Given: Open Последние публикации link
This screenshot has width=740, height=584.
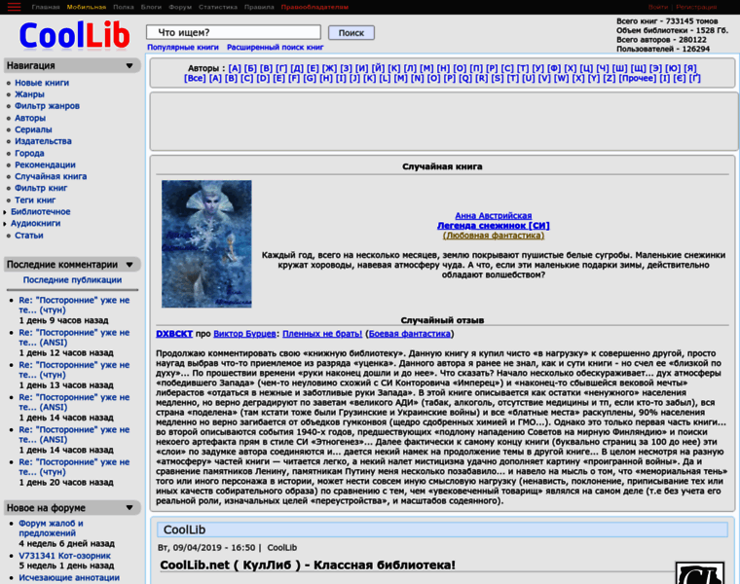Looking at the screenshot, I should coord(72,279).
